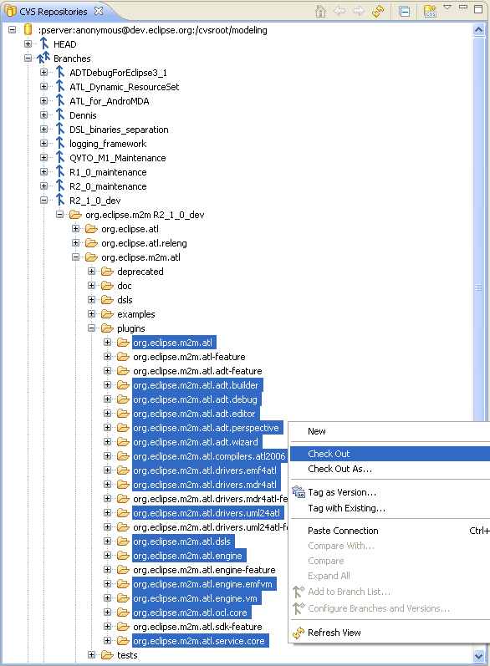This screenshot has height=666, width=490.
Task: Click folder icon of org.eclipse.atl.releng
Action: point(91,243)
